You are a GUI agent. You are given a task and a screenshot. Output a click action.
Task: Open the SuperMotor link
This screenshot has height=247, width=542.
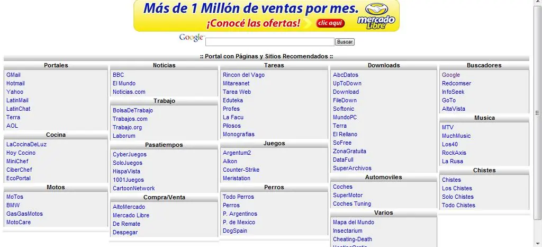[x=348, y=195]
